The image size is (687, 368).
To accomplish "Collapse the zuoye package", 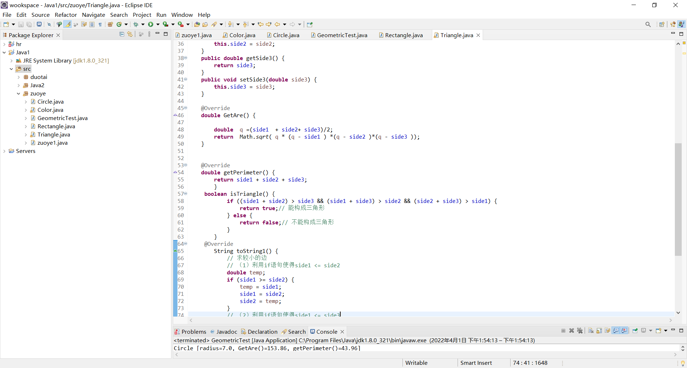I will coord(19,94).
